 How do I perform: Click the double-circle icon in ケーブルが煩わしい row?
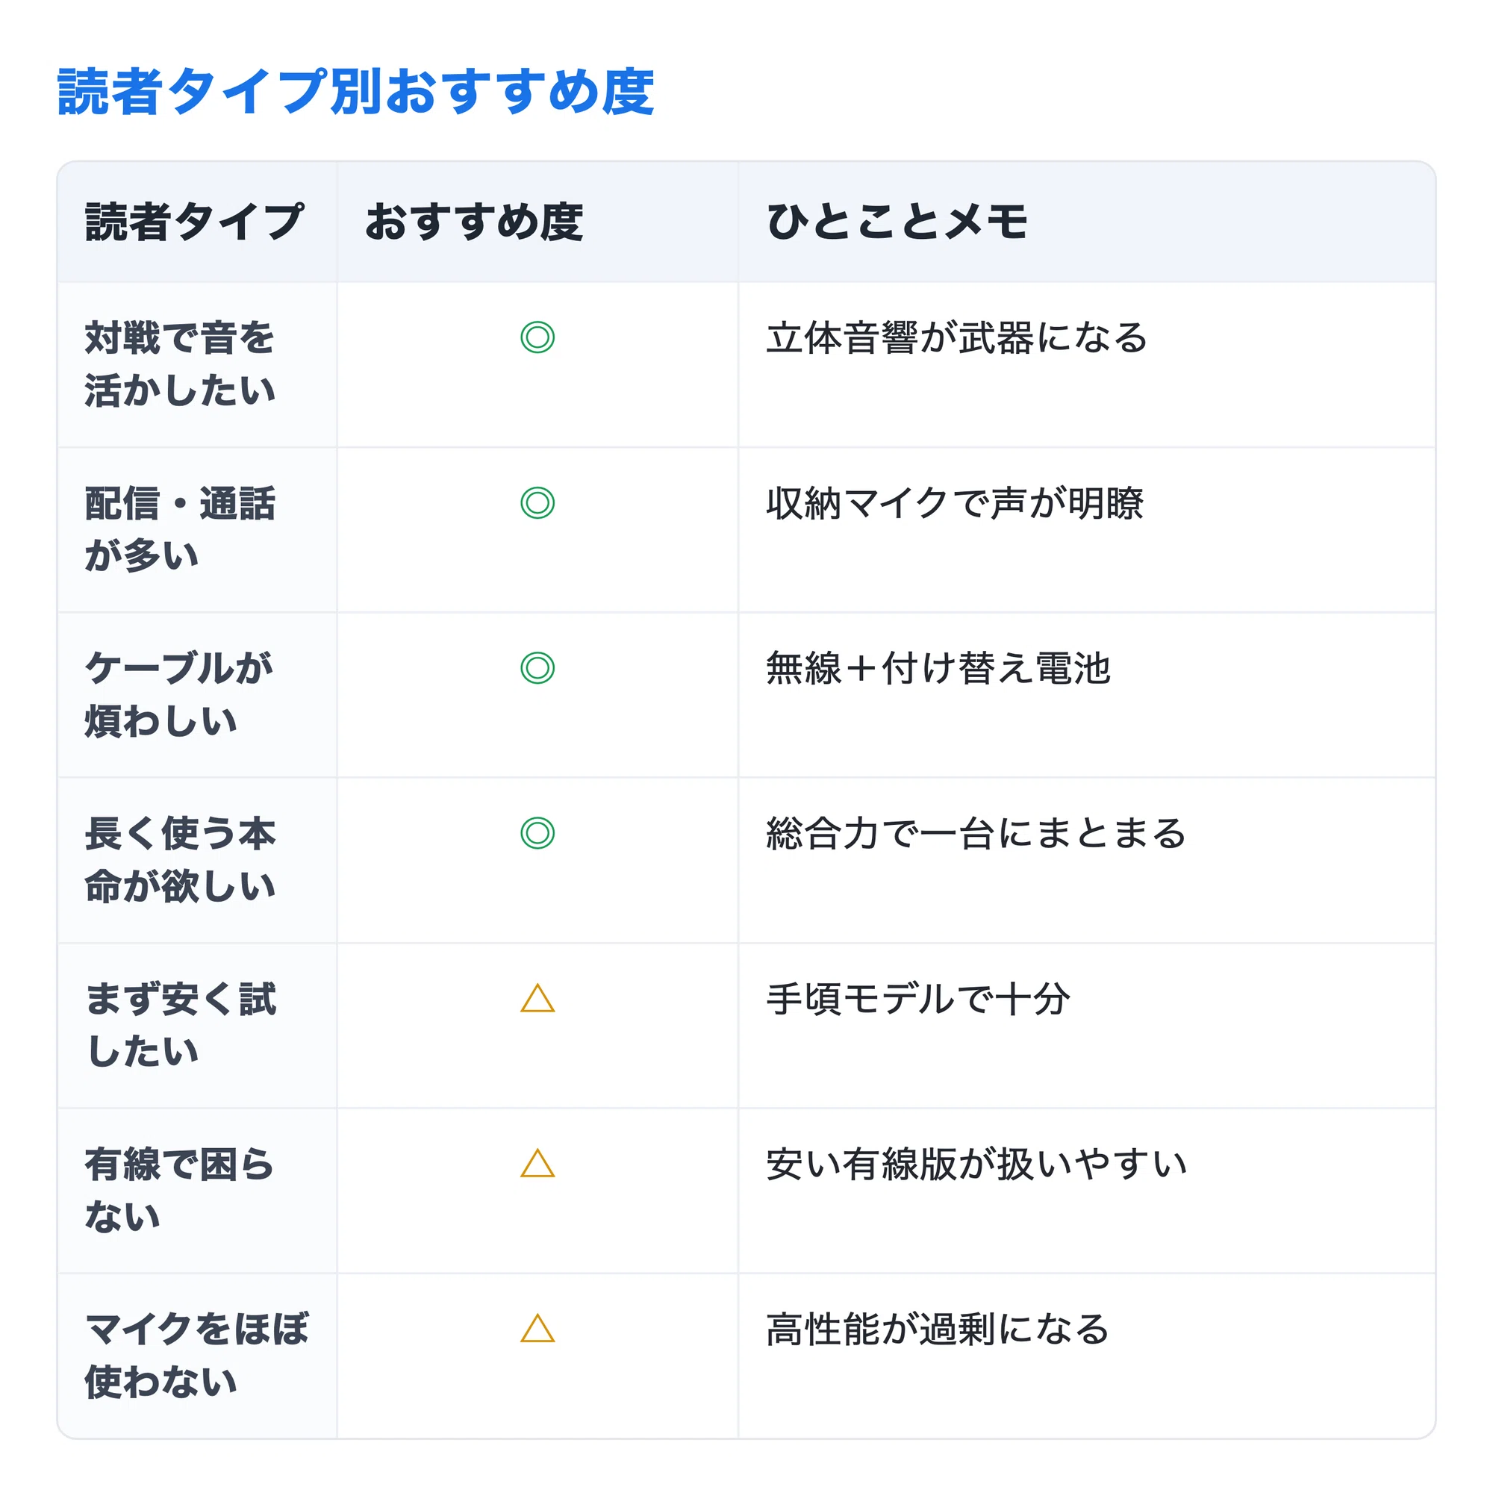(x=537, y=667)
